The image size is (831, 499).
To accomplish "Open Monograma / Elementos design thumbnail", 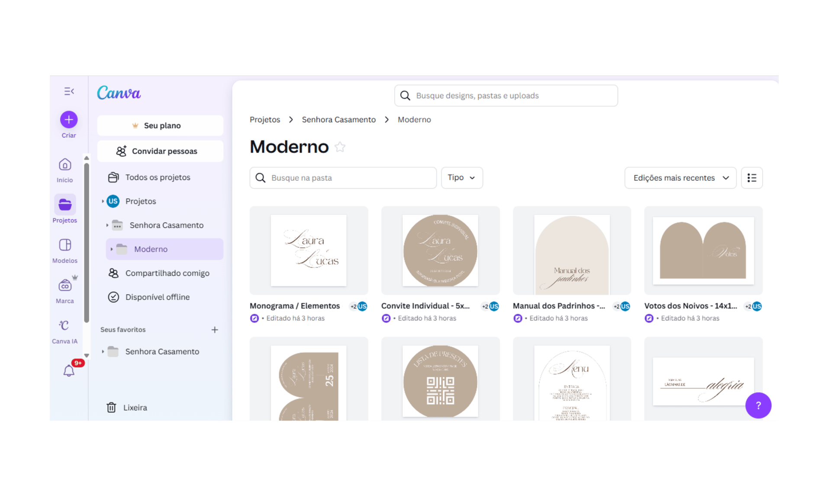I will (x=309, y=250).
